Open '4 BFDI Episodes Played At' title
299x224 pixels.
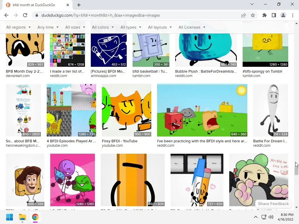[x=71, y=141]
